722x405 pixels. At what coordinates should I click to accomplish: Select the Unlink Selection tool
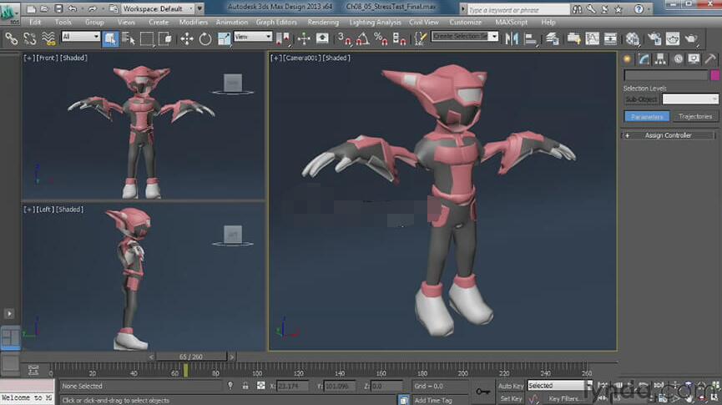pyautogui.click(x=29, y=38)
